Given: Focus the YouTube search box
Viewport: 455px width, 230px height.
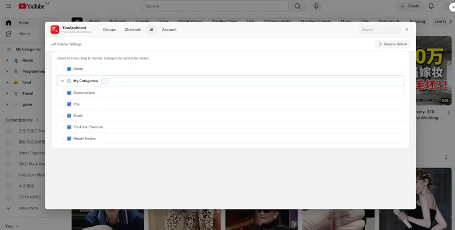Looking at the screenshot, I should click(215, 6).
